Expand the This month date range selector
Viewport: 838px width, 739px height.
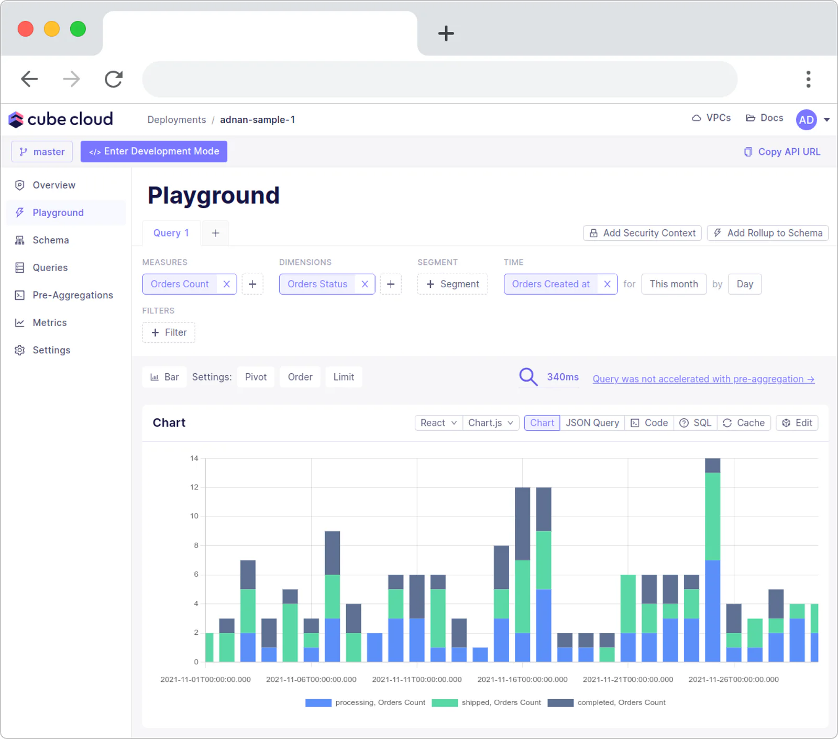(674, 284)
